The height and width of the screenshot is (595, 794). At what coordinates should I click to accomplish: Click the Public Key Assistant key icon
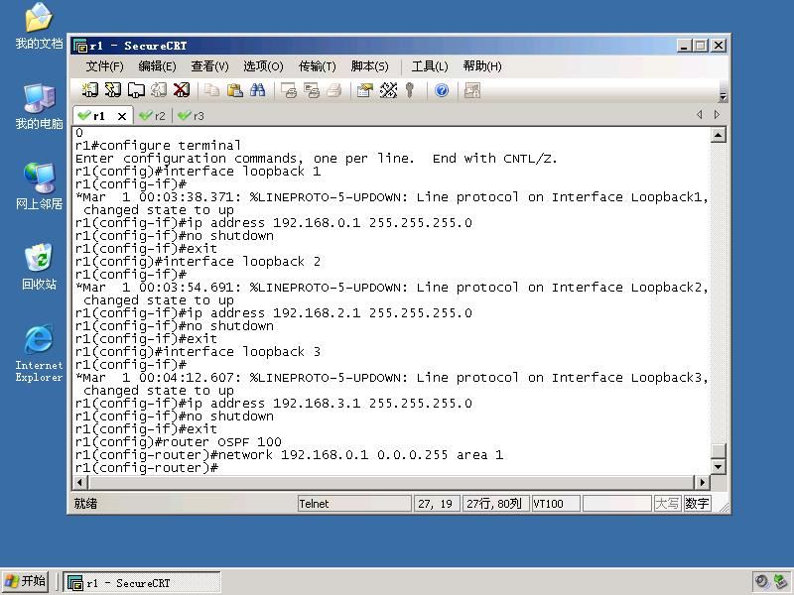point(410,90)
